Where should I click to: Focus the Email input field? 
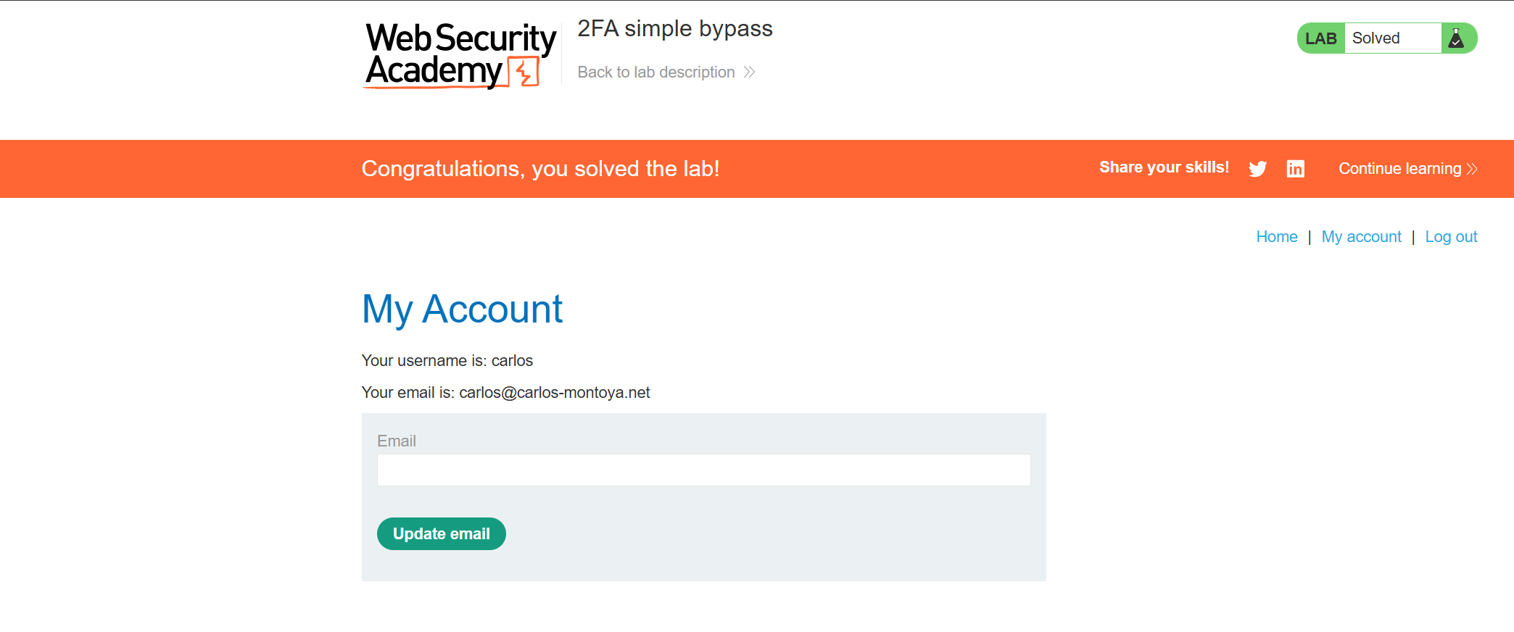click(x=703, y=470)
